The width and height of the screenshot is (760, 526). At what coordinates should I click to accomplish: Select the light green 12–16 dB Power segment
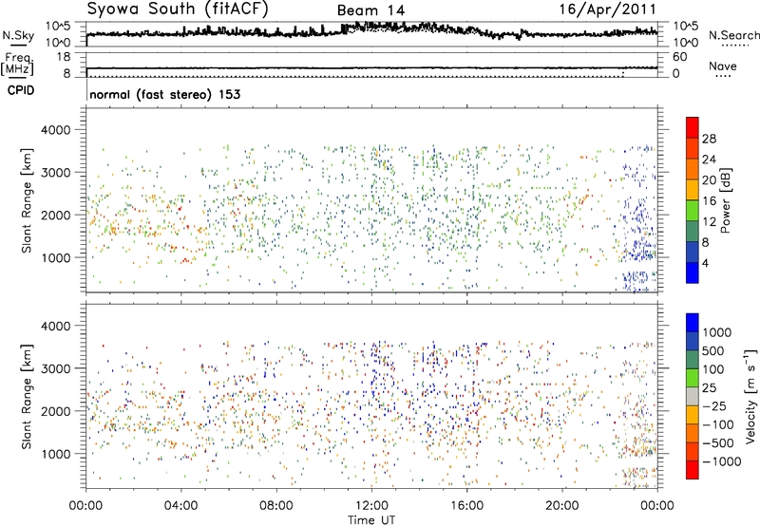[x=693, y=210]
